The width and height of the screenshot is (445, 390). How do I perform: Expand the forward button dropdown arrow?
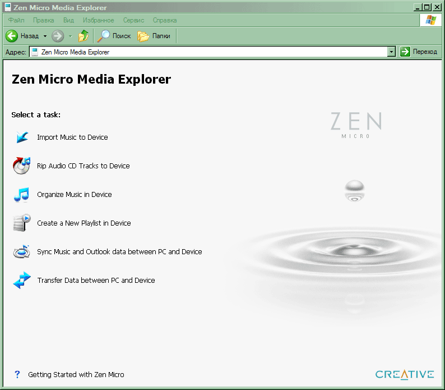tap(70, 36)
